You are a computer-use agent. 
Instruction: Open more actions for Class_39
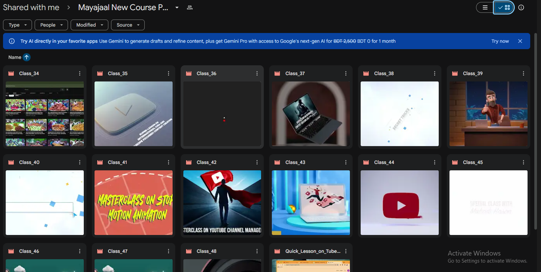pos(523,73)
